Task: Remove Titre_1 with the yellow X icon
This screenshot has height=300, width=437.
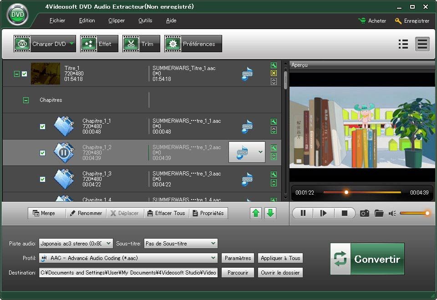Action: pos(274,73)
